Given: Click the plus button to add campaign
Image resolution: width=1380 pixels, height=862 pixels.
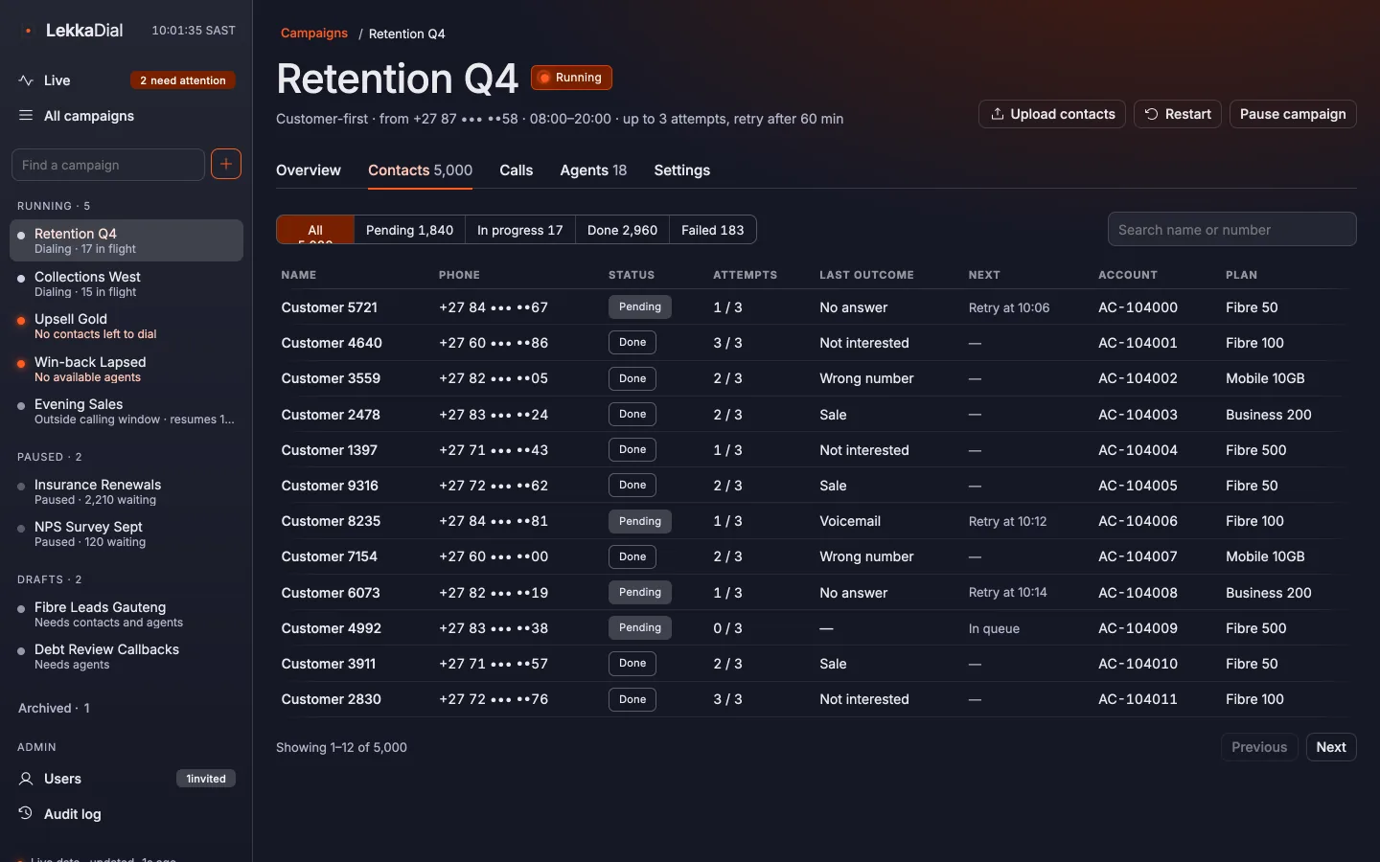Looking at the screenshot, I should click(226, 164).
